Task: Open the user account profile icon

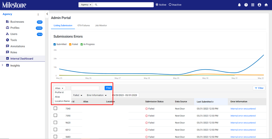Action: 259,5
